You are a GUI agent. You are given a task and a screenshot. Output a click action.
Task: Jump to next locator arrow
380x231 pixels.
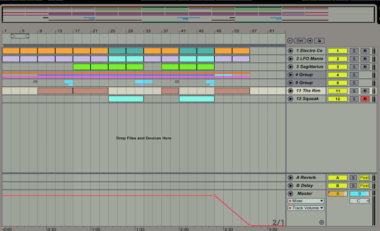pos(310,41)
